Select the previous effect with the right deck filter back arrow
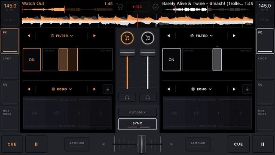 [168, 36]
